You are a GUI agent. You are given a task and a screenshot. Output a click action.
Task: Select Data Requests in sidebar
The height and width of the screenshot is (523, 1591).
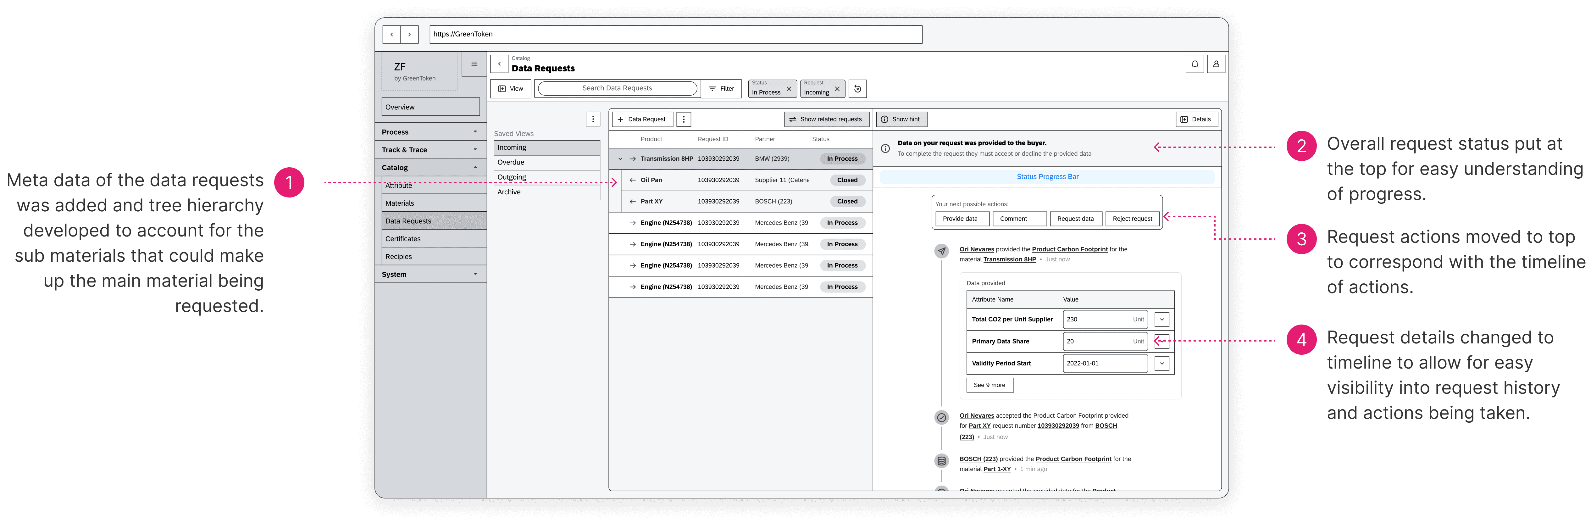[434, 221]
